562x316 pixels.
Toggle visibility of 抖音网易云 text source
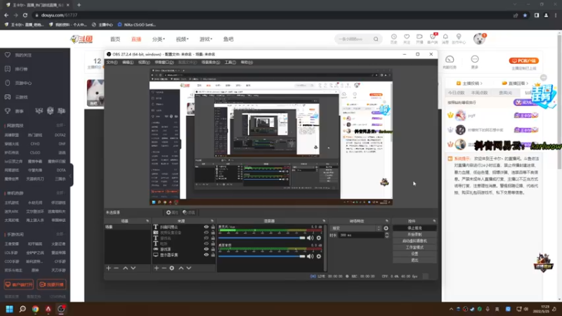point(206,227)
